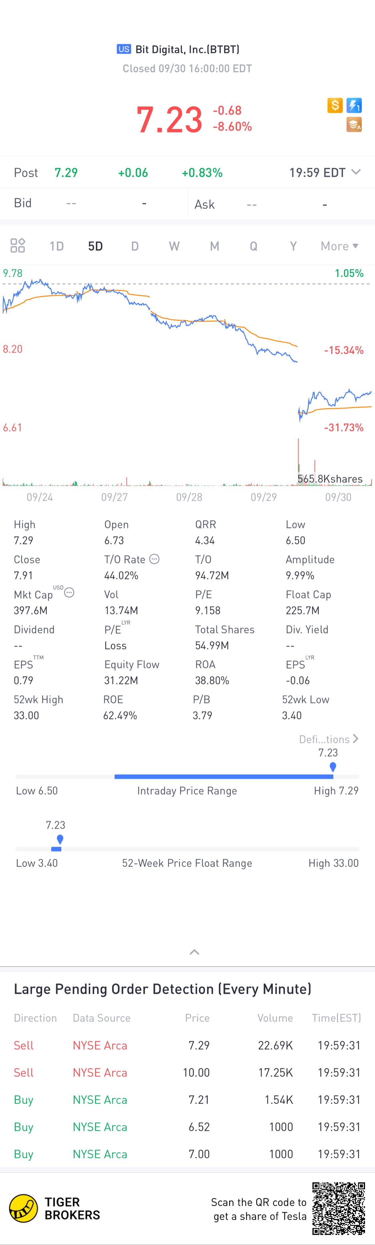
Task: Collapse stock details with the up chevron
Action: click(194, 952)
